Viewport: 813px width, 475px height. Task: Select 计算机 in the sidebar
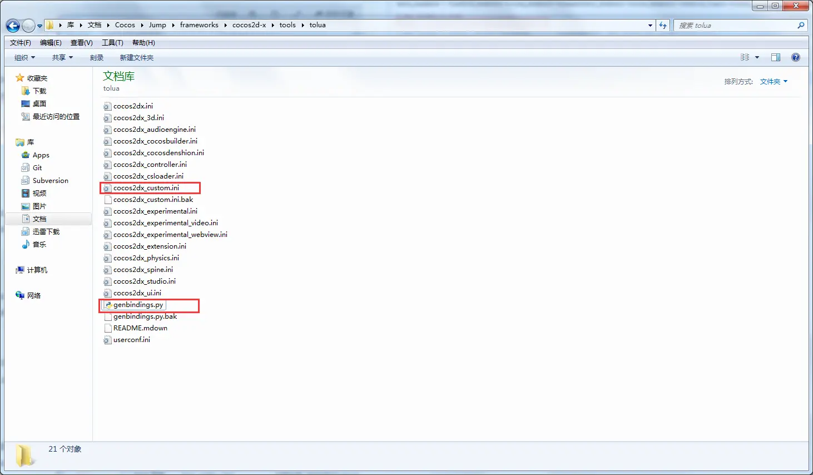click(37, 270)
